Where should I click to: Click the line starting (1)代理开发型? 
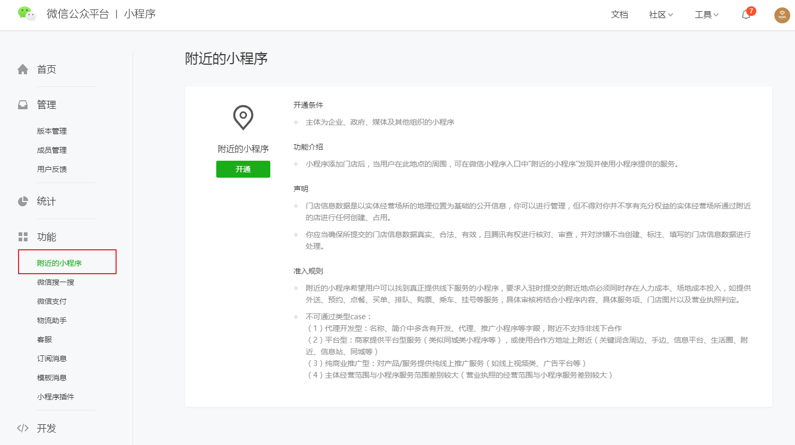tap(465, 328)
